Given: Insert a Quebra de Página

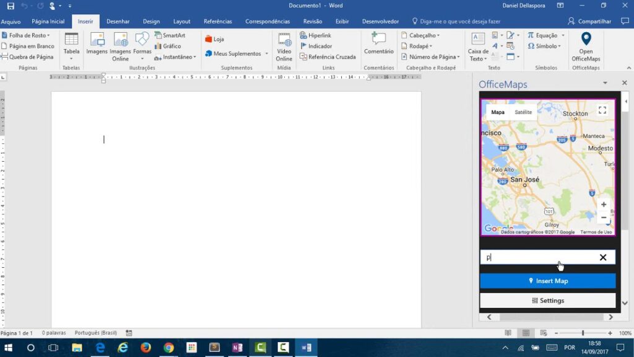Looking at the screenshot, I should coord(27,57).
